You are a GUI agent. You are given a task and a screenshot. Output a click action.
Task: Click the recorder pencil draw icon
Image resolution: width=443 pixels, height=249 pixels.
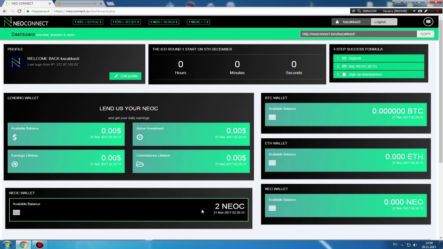tap(426, 11)
